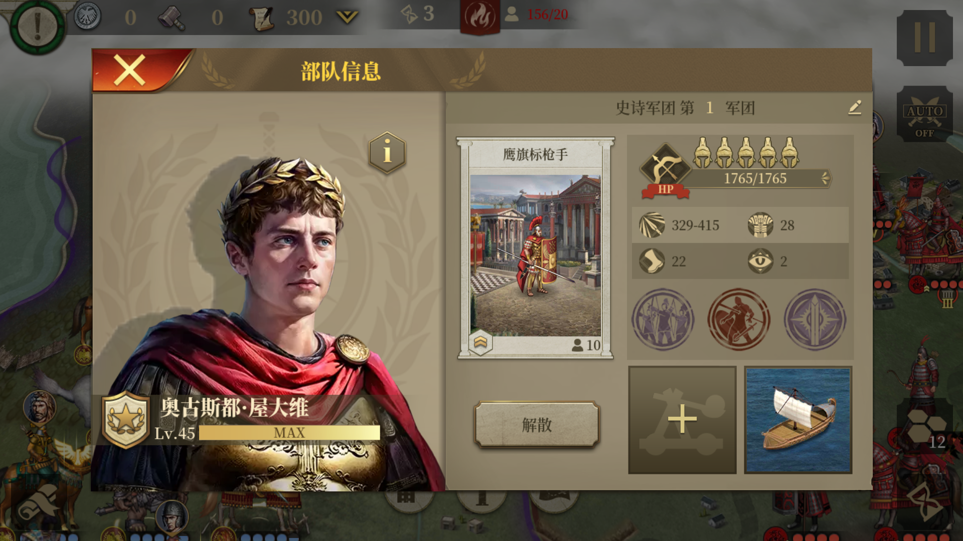The width and height of the screenshot is (963, 541).
Task: Close the 部队信息 panel
Action: pos(130,70)
